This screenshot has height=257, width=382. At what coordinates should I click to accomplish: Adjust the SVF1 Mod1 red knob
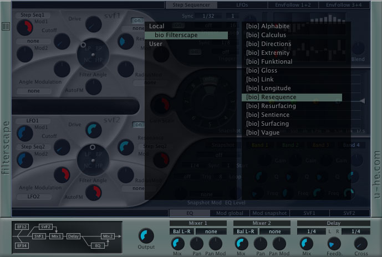click(25, 27)
